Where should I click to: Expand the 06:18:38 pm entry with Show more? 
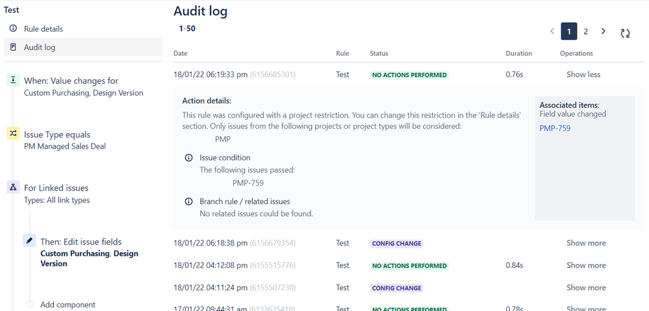click(x=586, y=243)
